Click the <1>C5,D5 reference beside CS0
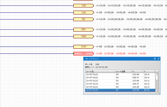 100,6
